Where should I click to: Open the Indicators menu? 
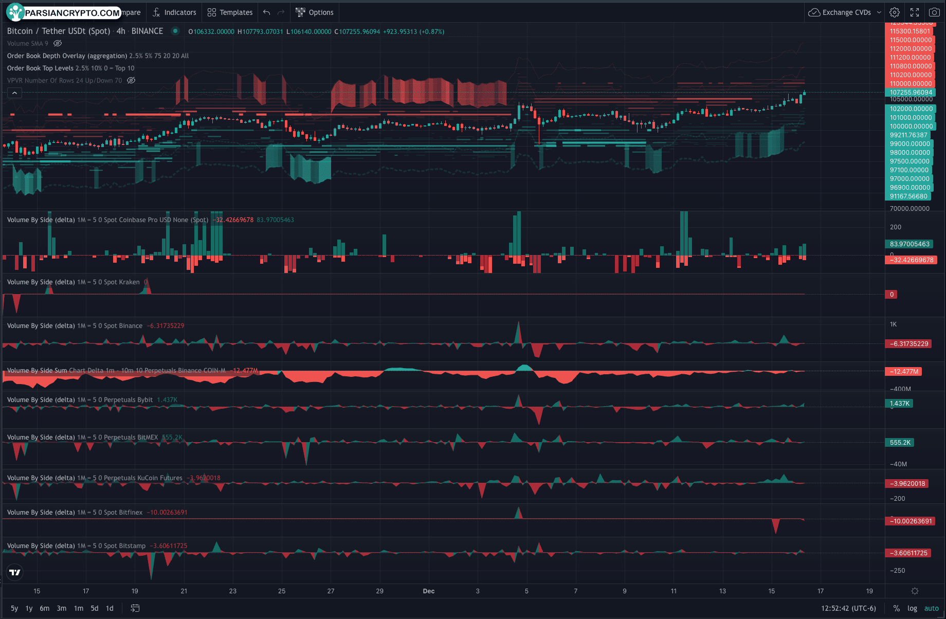pyautogui.click(x=174, y=12)
